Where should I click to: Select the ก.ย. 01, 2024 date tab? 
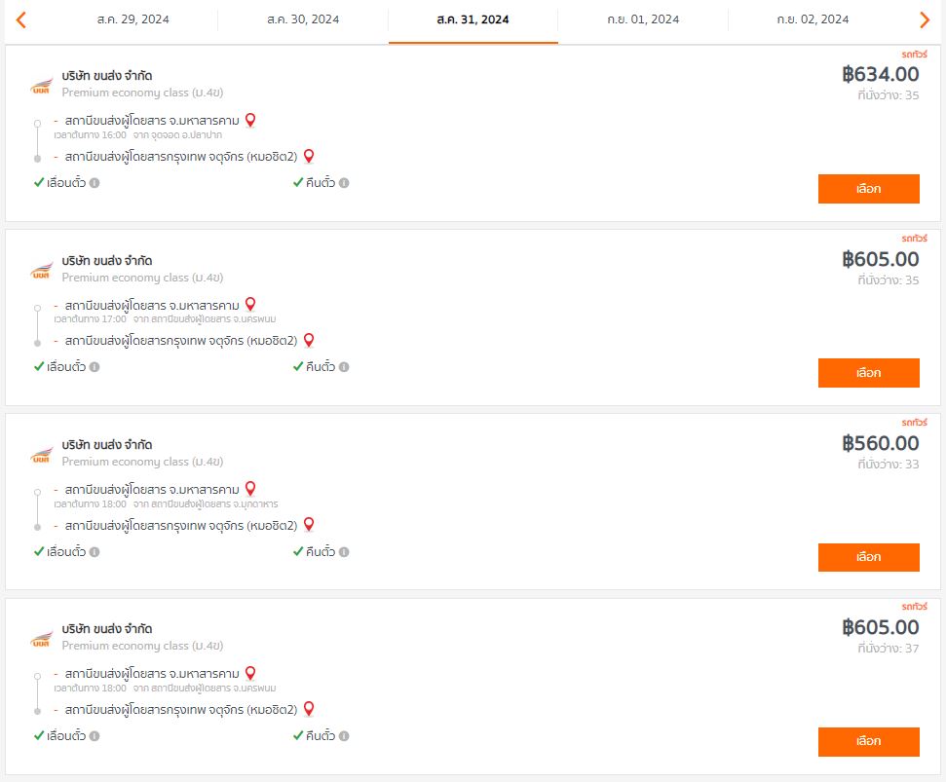click(643, 19)
